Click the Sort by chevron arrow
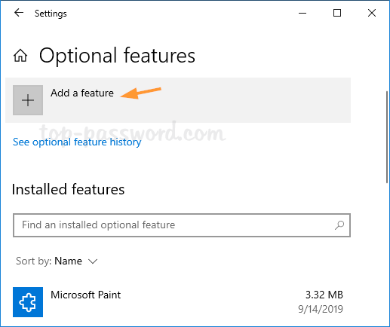Image resolution: width=390 pixels, height=327 pixels. (x=93, y=261)
